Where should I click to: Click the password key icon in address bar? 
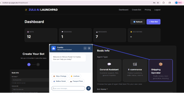(154, 3)
